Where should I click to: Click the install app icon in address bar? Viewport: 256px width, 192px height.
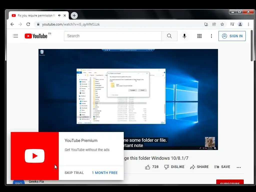tap(206, 24)
